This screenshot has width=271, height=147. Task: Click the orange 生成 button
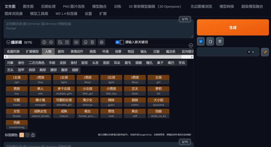click(x=233, y=27)
